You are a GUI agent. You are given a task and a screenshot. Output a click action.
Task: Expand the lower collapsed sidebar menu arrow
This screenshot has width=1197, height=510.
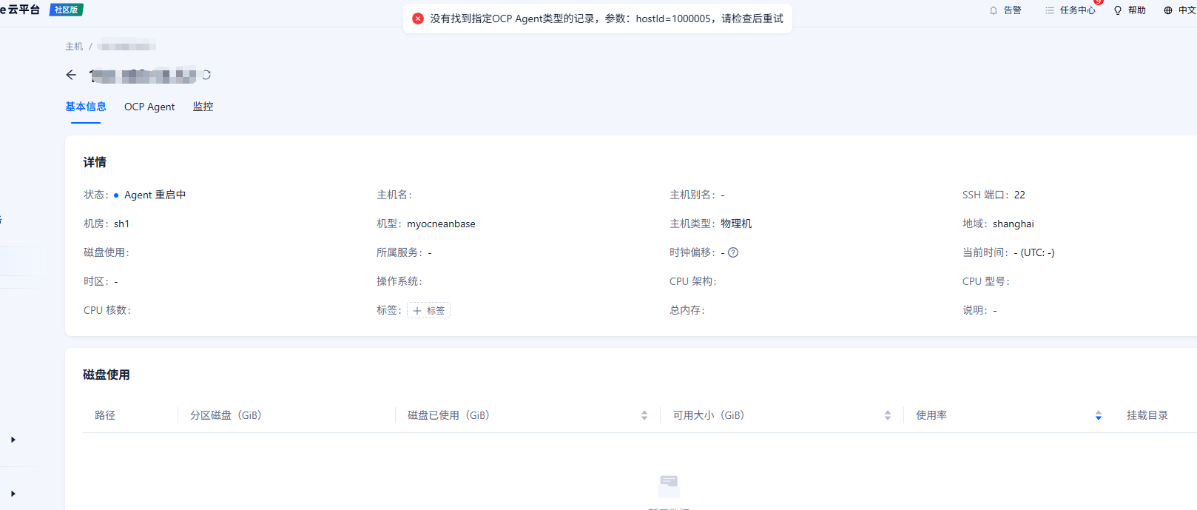[x=13, y=494]
